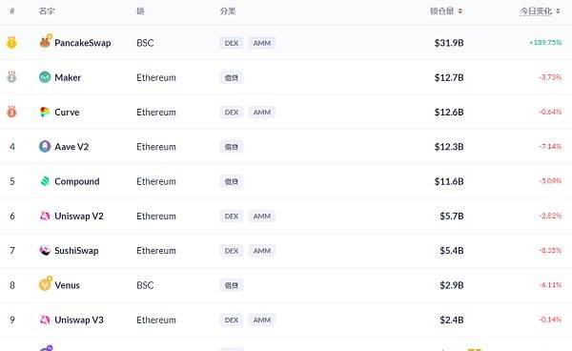Click the $31.9B locked value cell
Image resolution: width=572 pixels, height=351 pixels.
[x=449, y=43]
